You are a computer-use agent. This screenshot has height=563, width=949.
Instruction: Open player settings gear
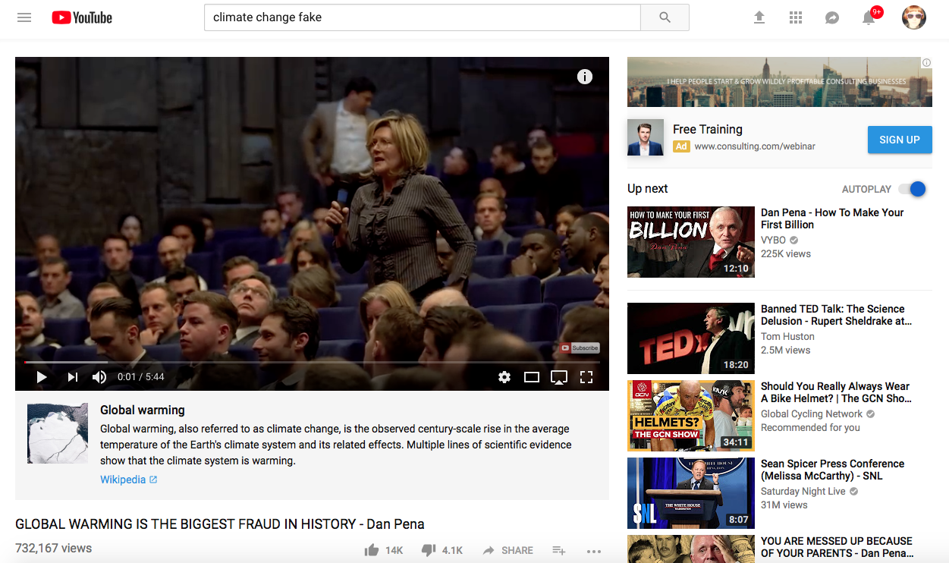(504, 377)
